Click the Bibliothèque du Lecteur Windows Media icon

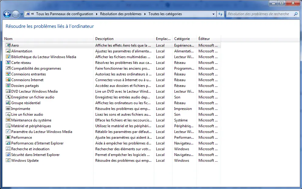pos(8,57)
